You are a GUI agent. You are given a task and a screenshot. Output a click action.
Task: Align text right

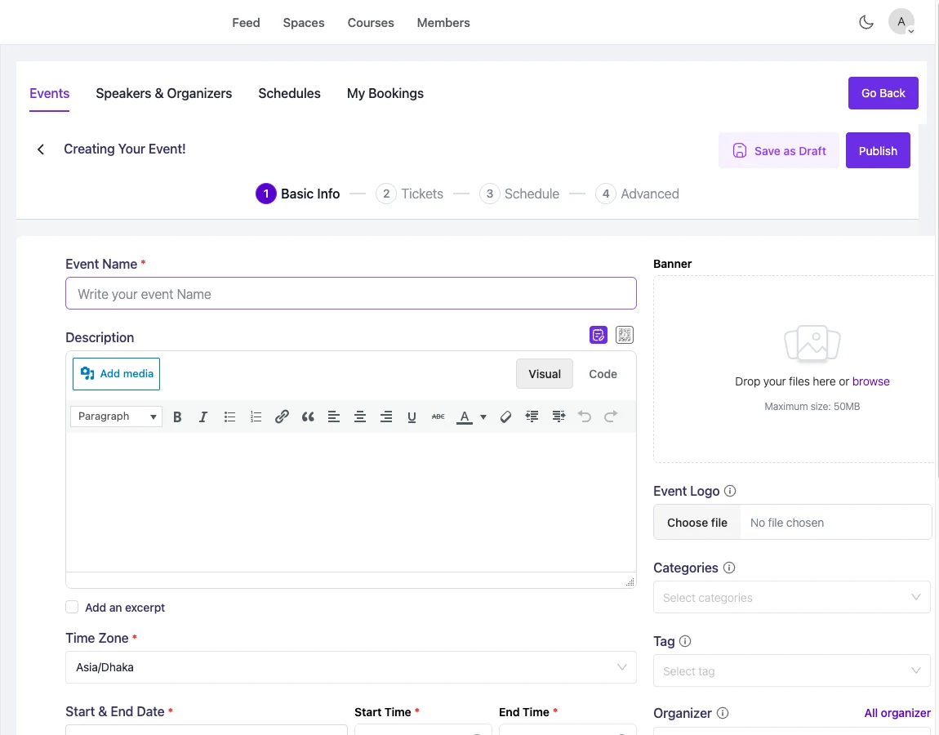pyautogui.click(x=386, y=417)
